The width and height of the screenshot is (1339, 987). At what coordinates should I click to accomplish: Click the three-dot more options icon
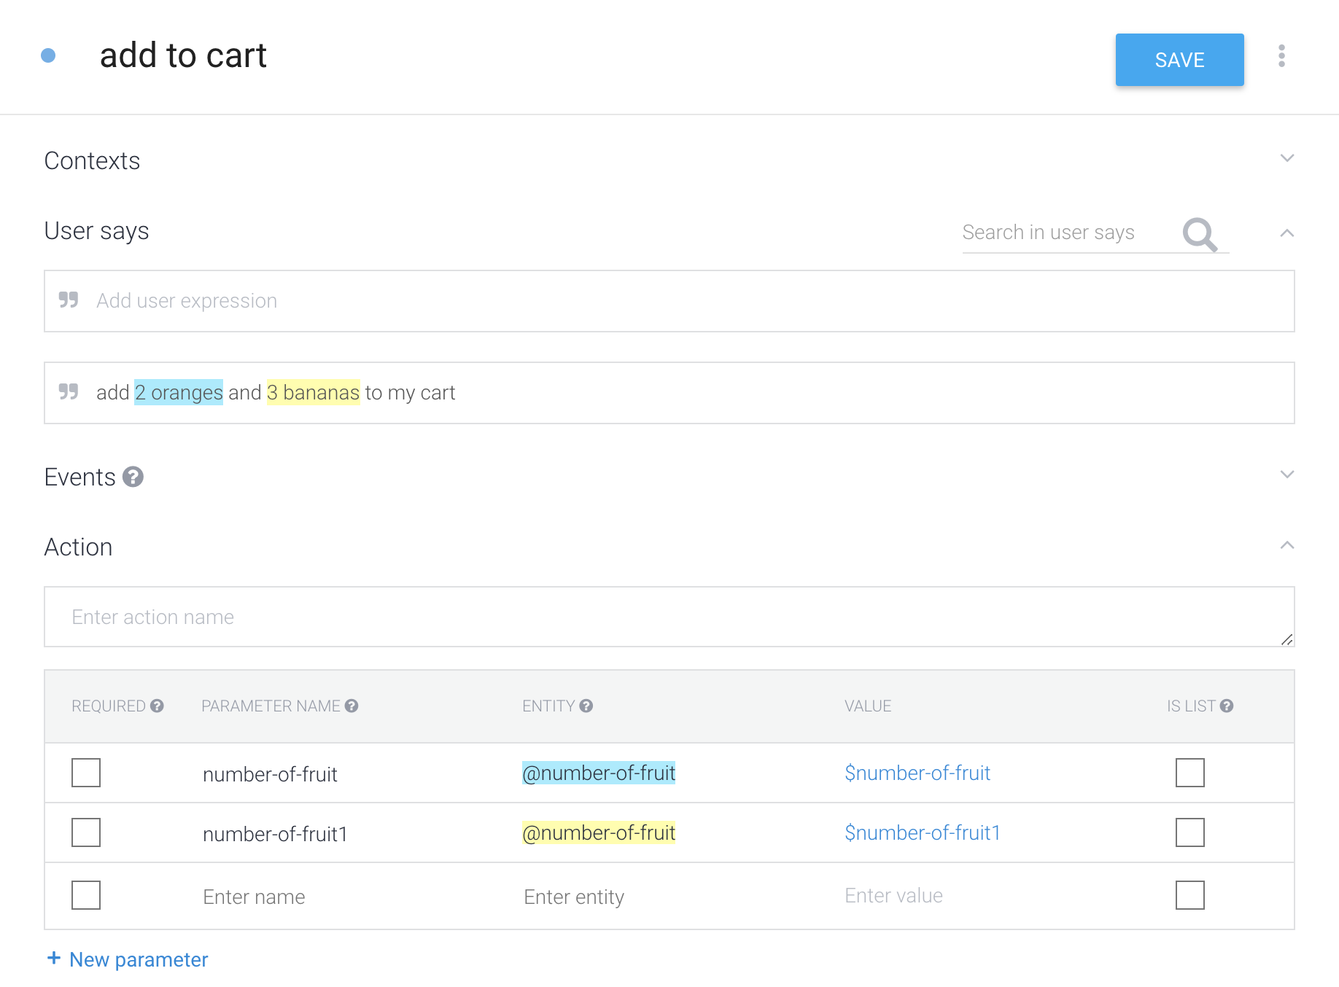(1281, 56)
